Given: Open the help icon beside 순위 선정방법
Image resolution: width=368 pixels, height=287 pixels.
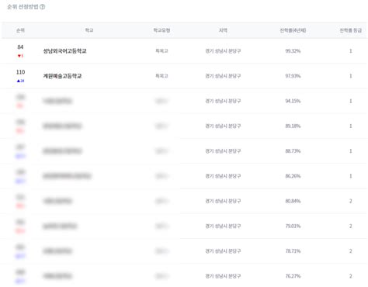Looking at the screenshot, I should coord(43,7).
